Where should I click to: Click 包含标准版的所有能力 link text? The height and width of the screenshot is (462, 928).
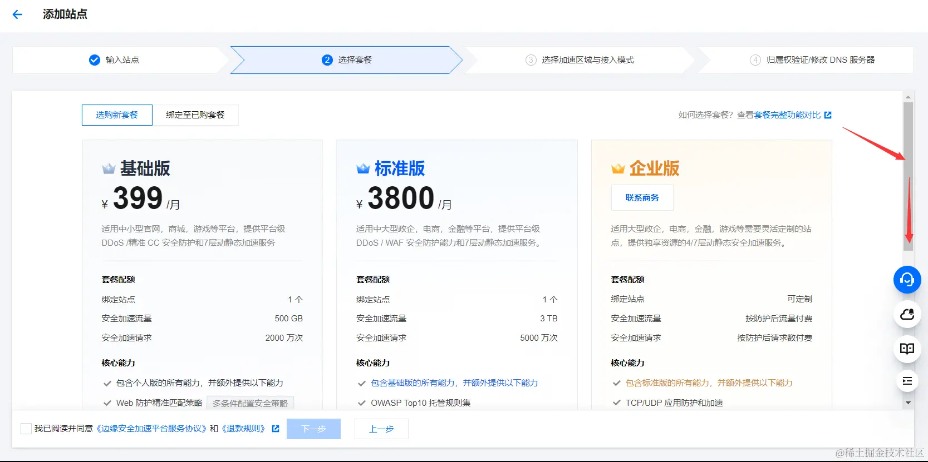tap(709, 383)
